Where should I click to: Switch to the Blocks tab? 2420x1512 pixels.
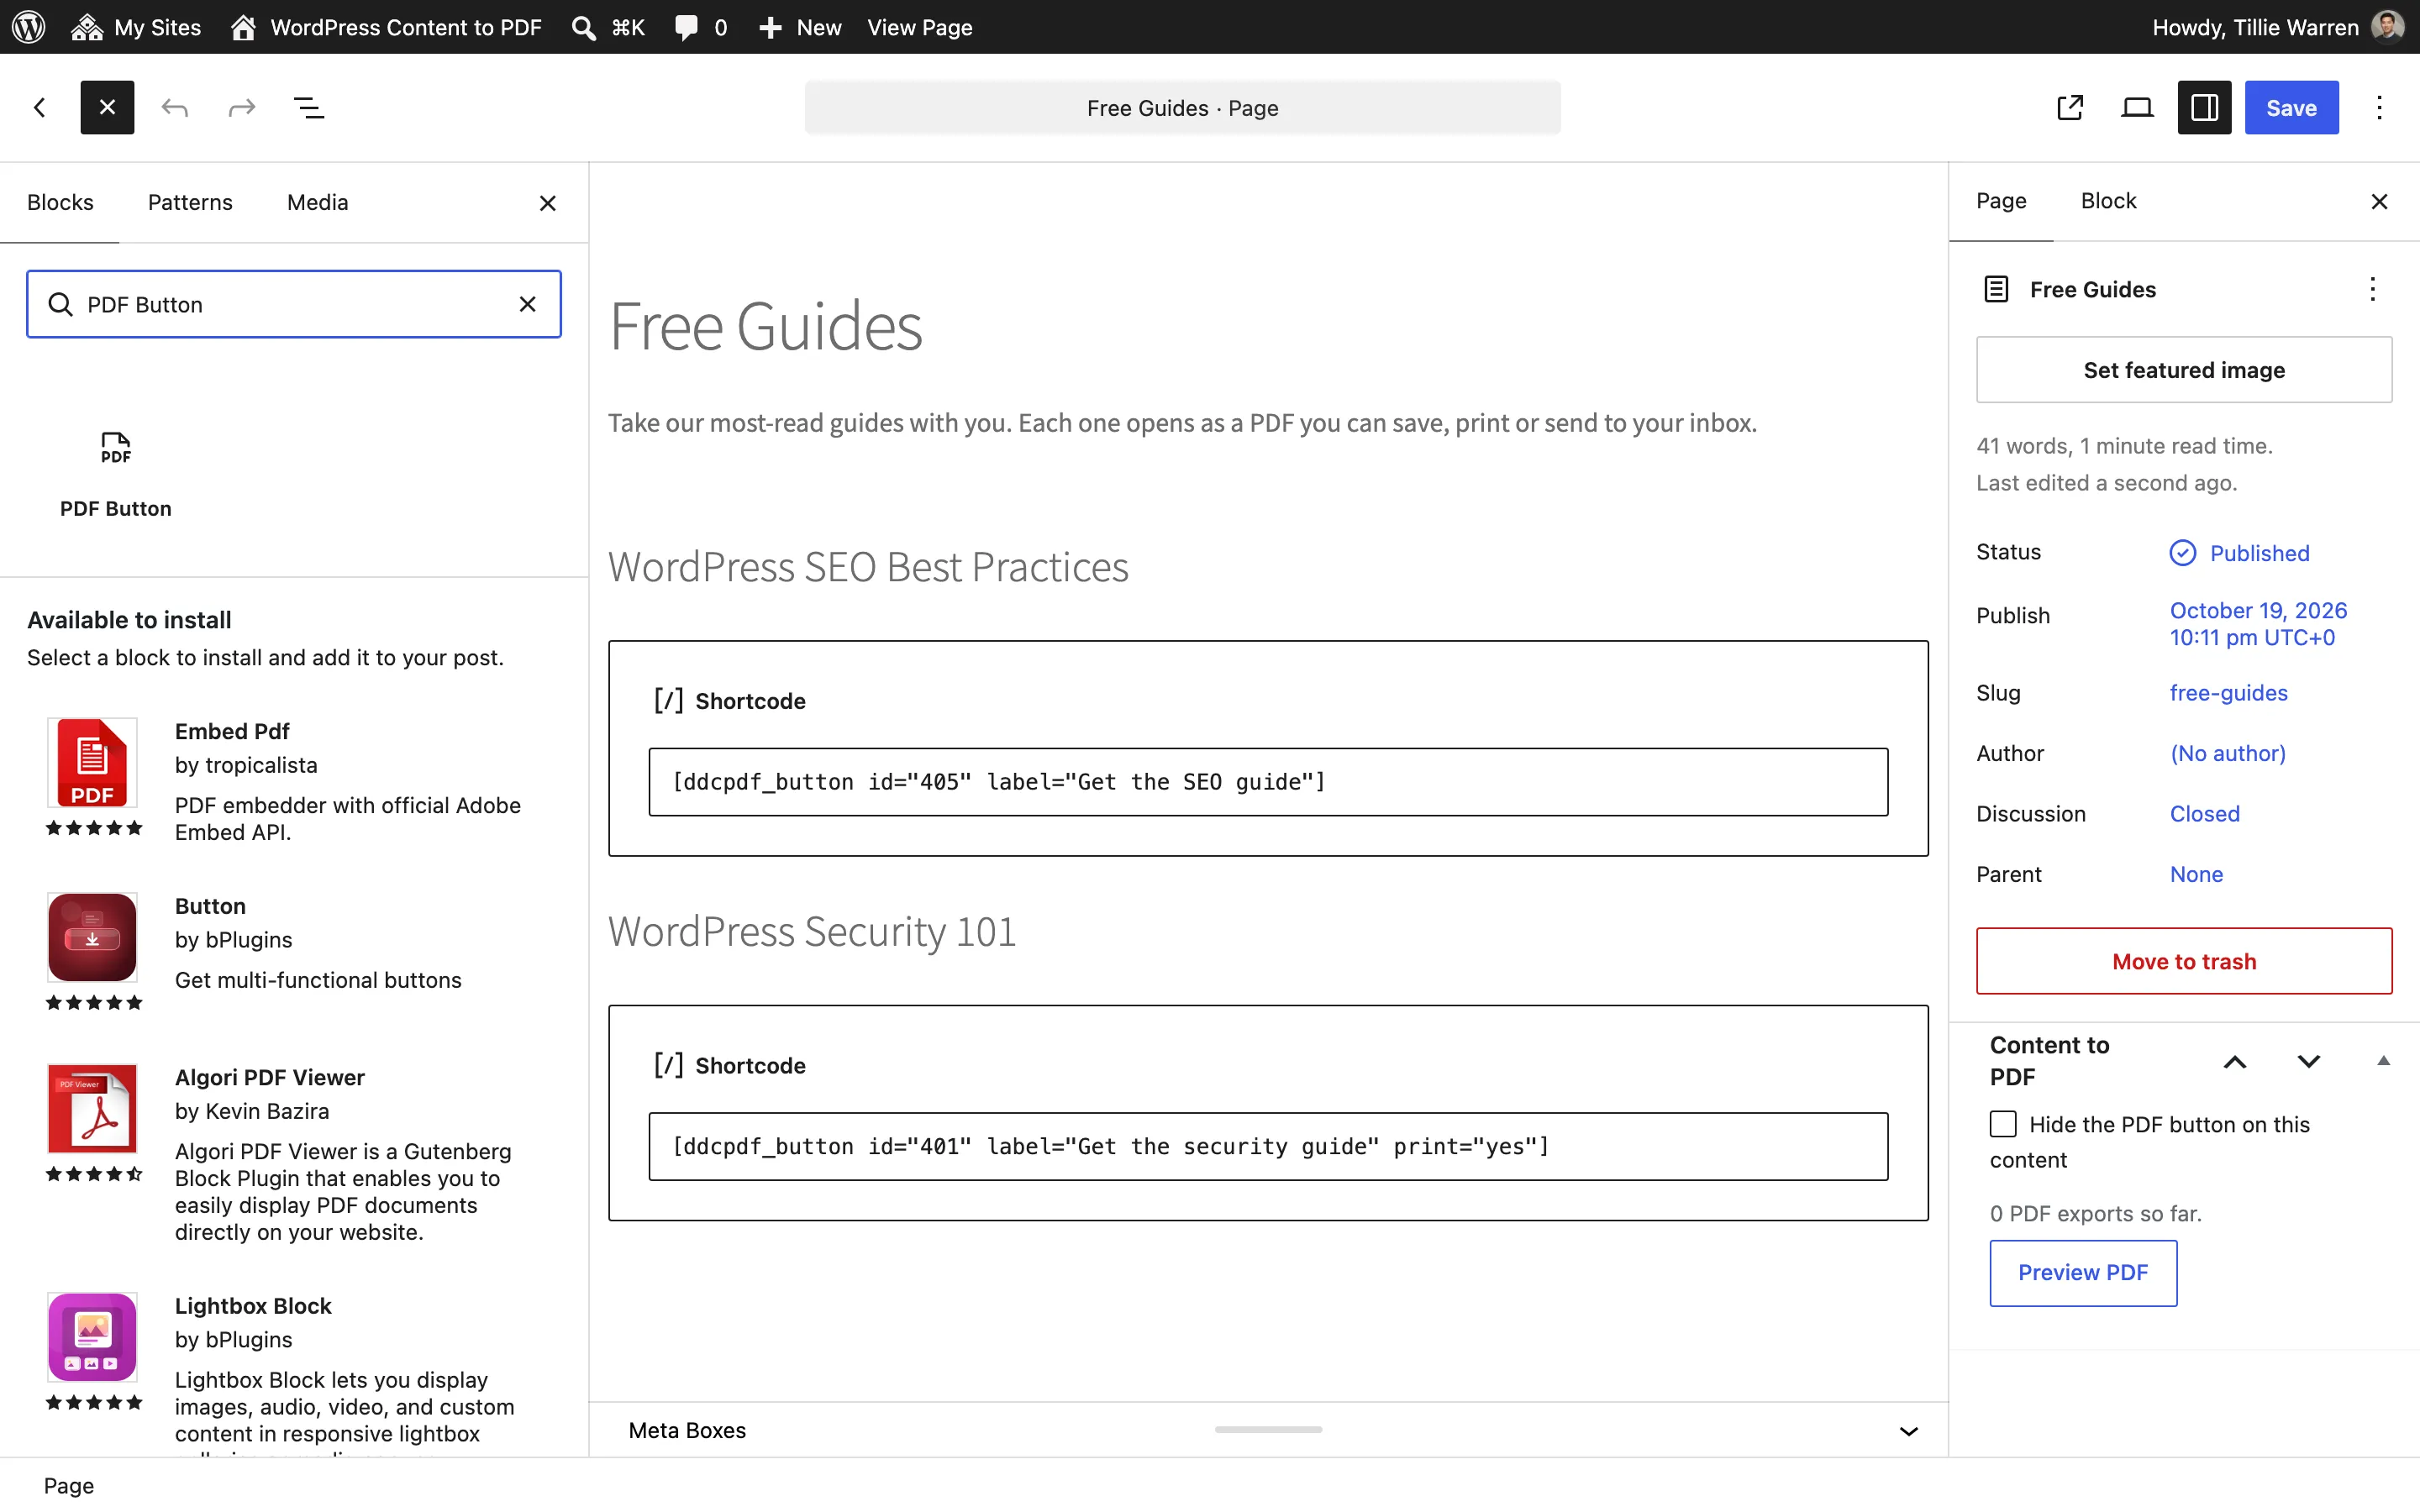coord(60,202)
